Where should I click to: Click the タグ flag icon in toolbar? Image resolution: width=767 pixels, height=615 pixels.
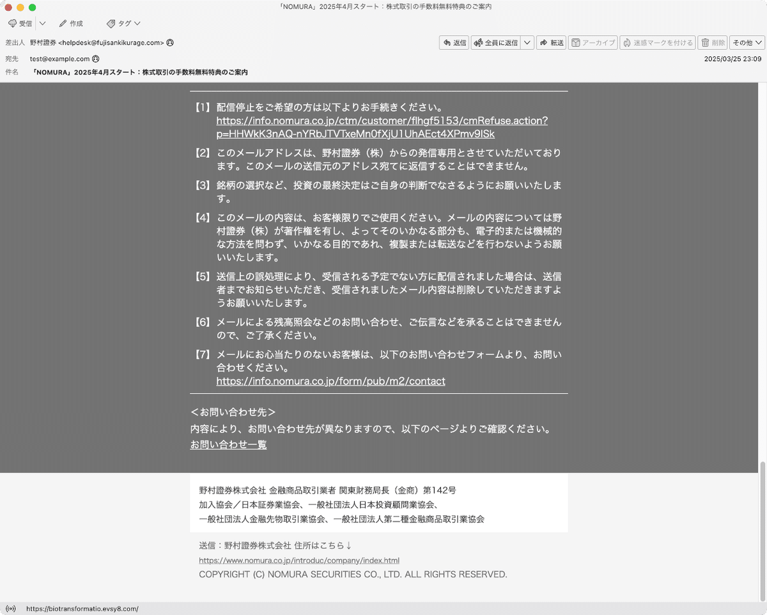pyautogui.click(x=110, y=23)
